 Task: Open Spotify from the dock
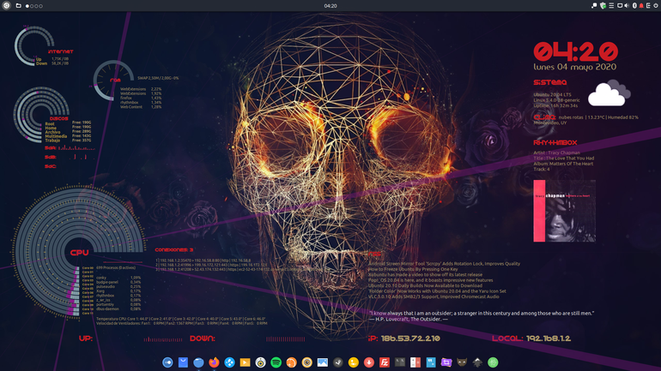[x=276, y=362]
